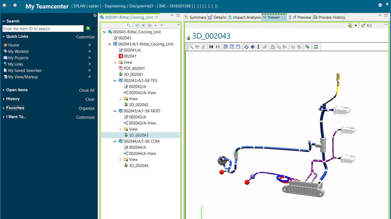Open the JT Preview tab

[300, 17]
